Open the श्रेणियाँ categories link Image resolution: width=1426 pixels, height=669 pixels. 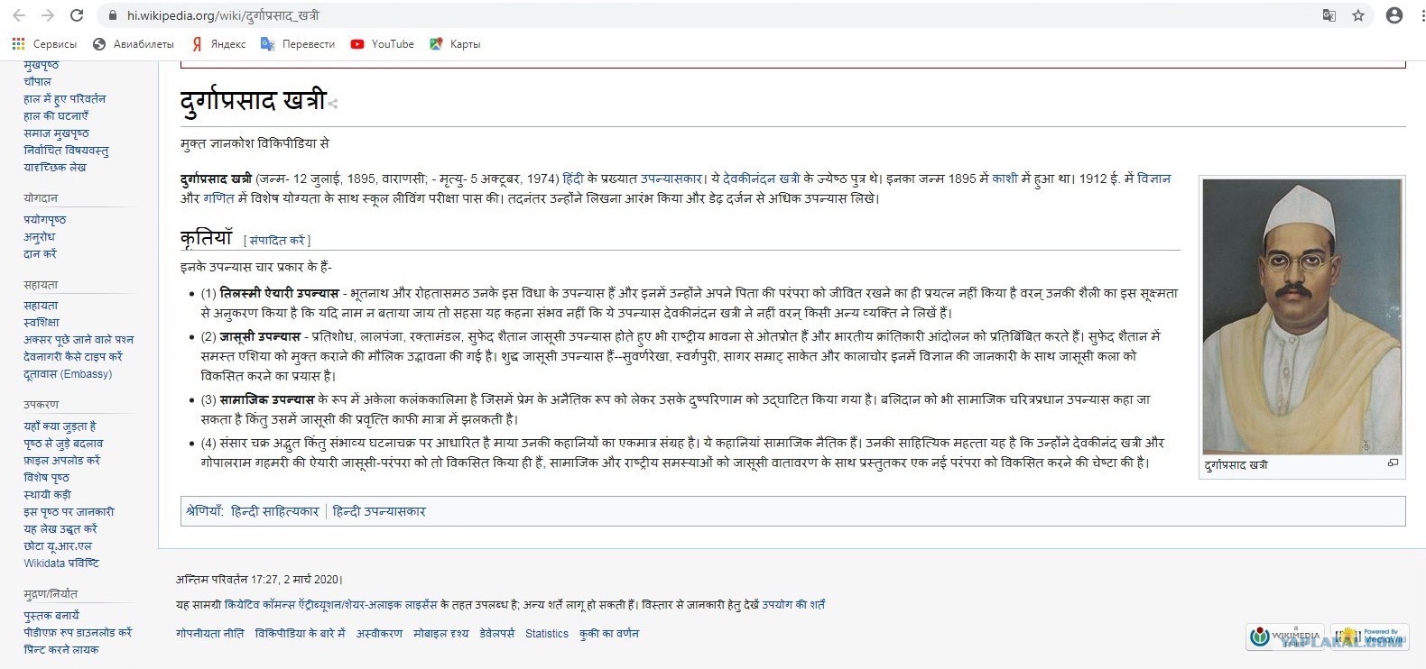[x=203, y=511]
